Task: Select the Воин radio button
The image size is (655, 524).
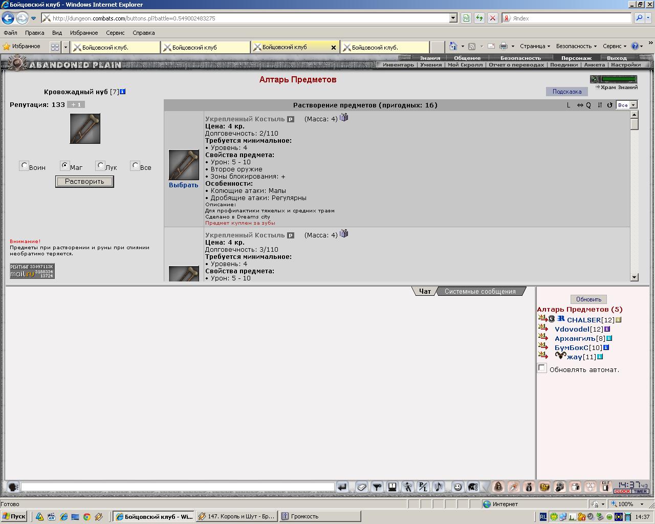Action: click(24, 165)
